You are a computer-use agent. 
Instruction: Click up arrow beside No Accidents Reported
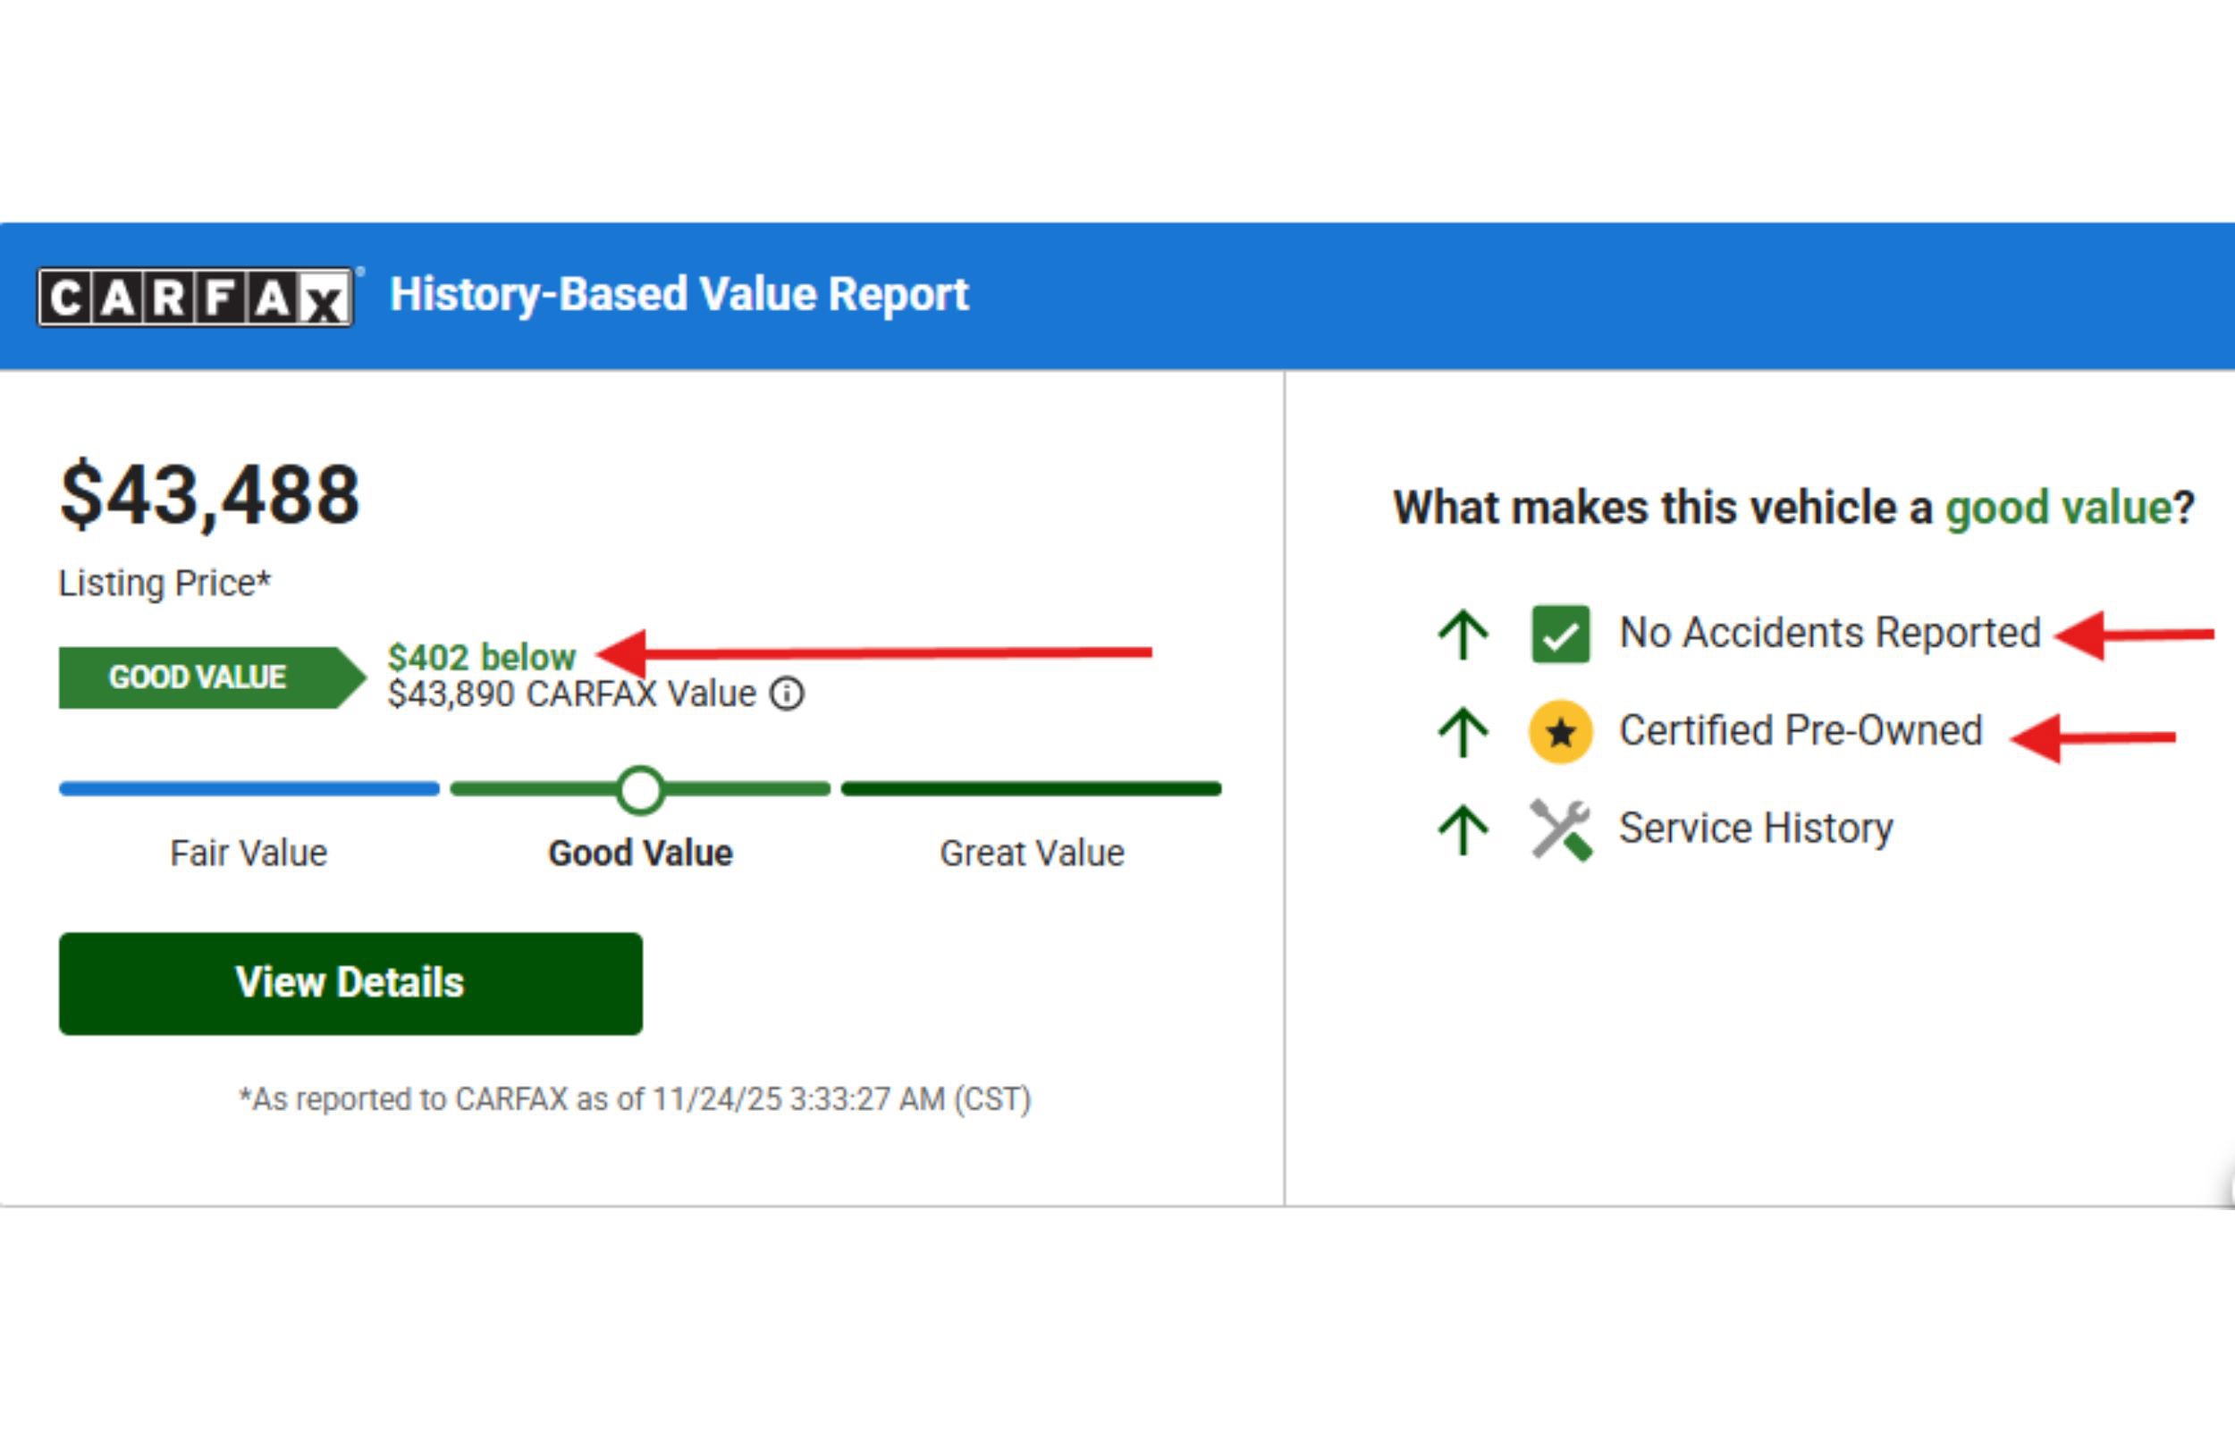1463,635
